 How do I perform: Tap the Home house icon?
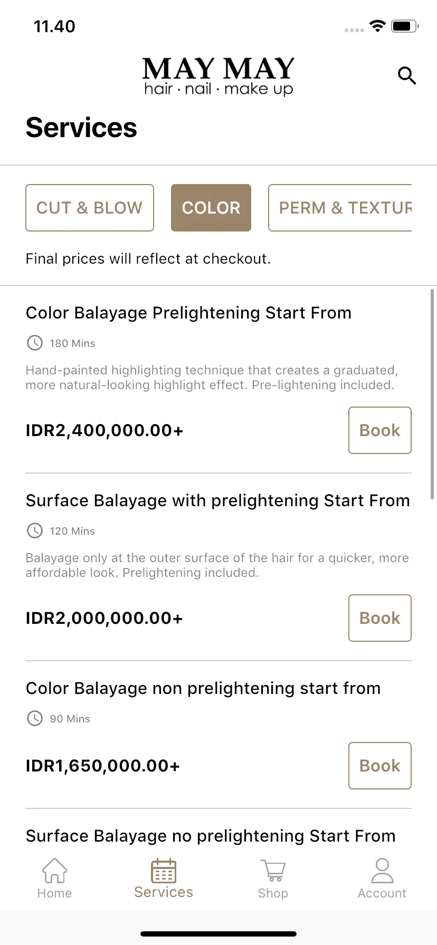point(54,870)
